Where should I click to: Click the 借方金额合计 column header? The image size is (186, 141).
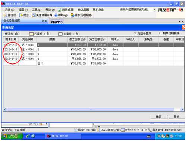[x=77, y=39]
